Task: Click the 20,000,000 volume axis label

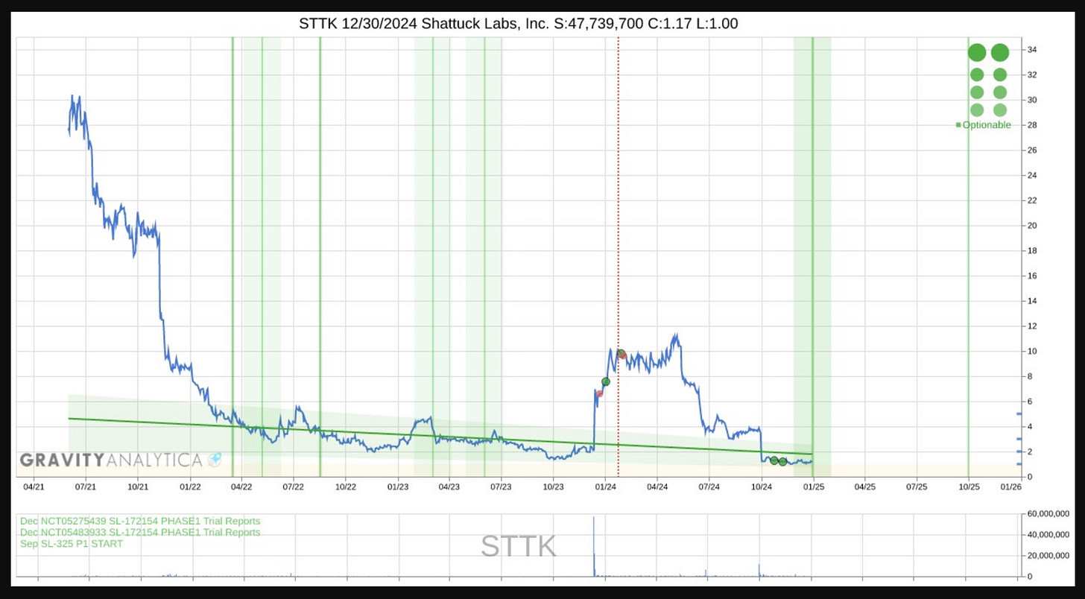Action: (1049, 556)
